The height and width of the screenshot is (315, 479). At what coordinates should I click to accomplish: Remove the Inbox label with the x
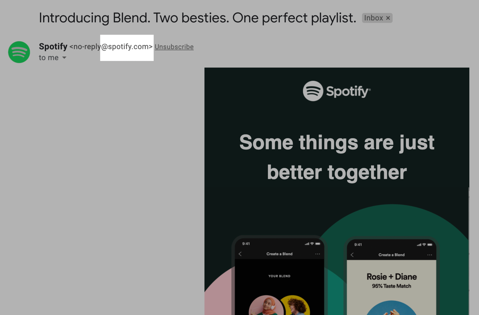388,18
